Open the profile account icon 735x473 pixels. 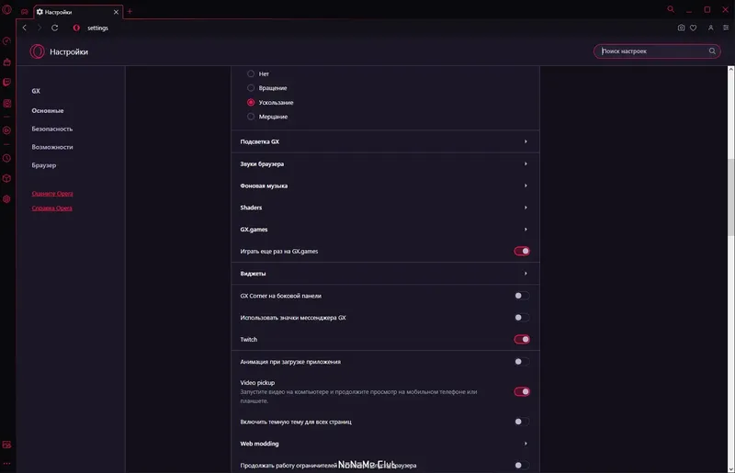click(710, 28)
